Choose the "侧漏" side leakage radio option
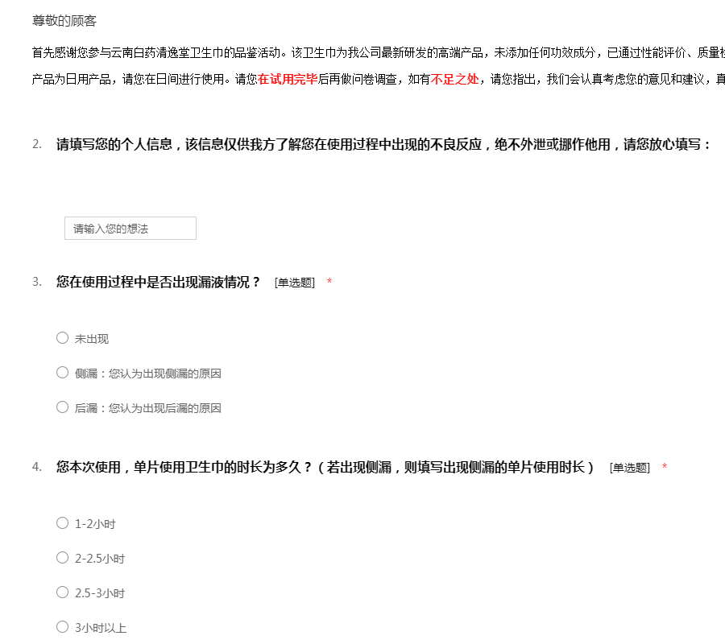Image resolution: width=725 pixels, height=644 pixels. (62, 373)
